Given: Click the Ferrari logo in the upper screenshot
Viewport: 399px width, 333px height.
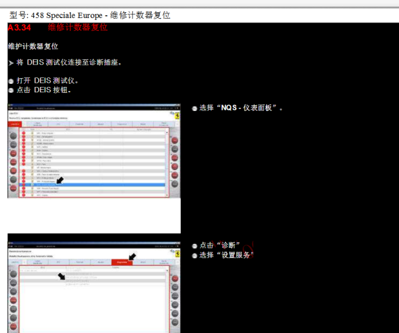Looking at the screenshot, I should click(177, 116).
